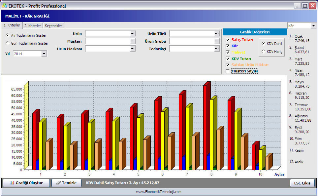
Task: Switch to the 2. Kriterler tab
Action: 33,26
